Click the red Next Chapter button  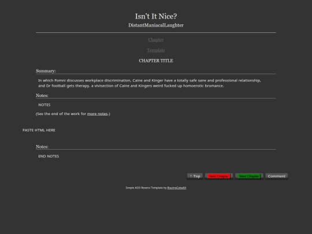pos(219,176)
